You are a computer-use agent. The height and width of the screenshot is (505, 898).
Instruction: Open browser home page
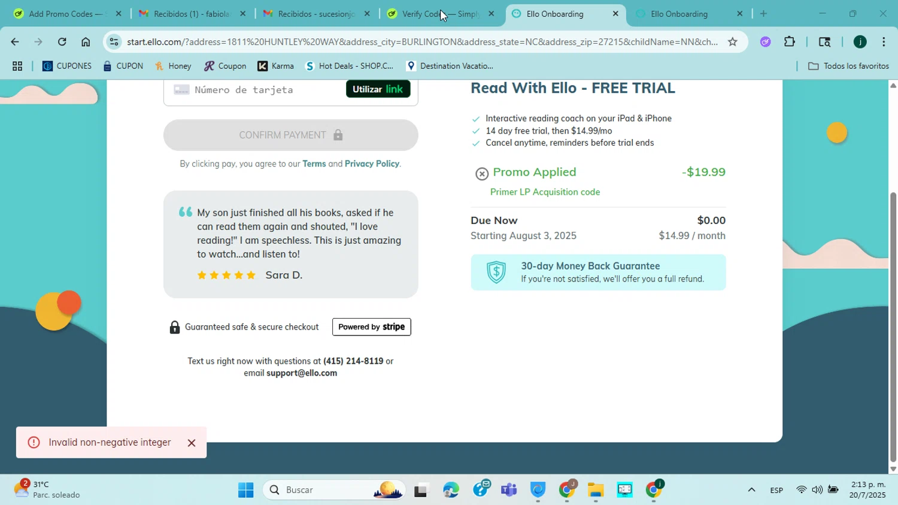pos(86,42)
